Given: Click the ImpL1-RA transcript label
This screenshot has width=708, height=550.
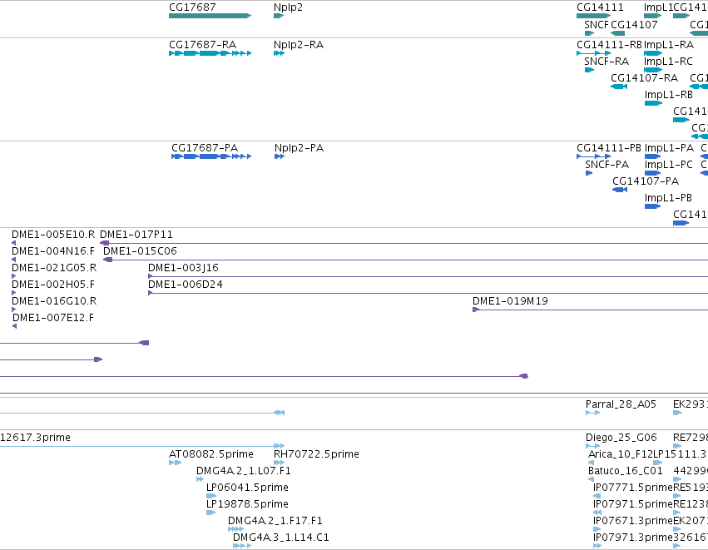Looking at the screenshot, I should [x=669, y=45].
